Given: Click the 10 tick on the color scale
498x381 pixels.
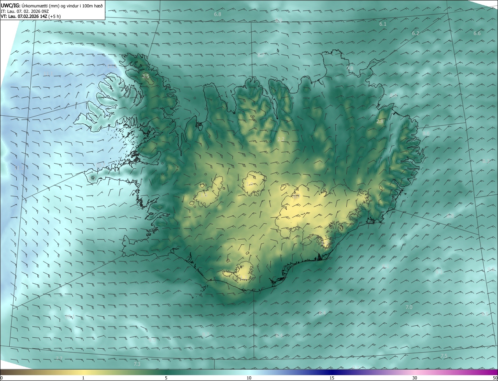Looking at the screenshot, I should coord(249,378).
